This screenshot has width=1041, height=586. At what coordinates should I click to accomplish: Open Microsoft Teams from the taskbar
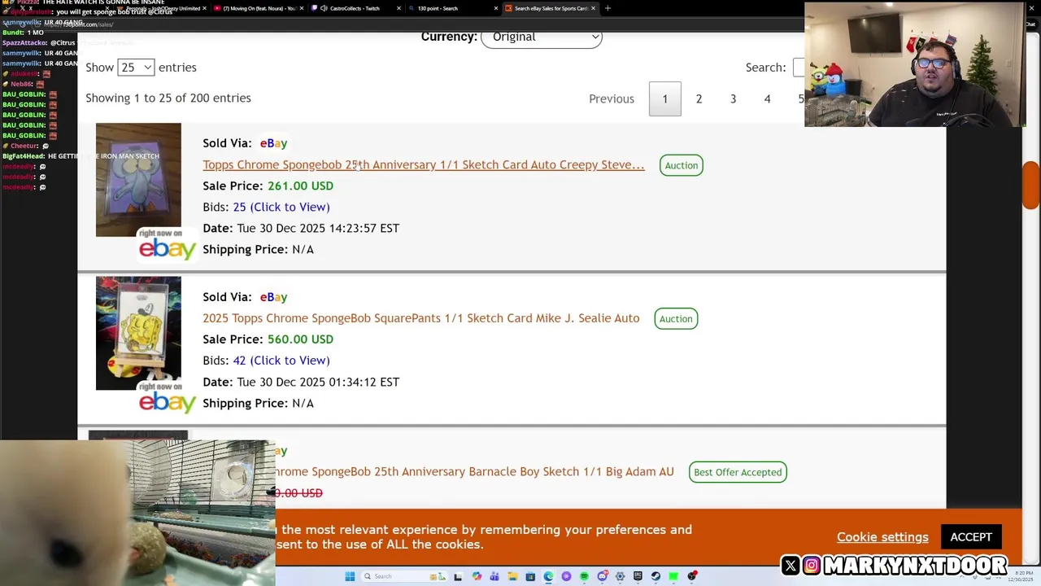click(x=494, y=576)
